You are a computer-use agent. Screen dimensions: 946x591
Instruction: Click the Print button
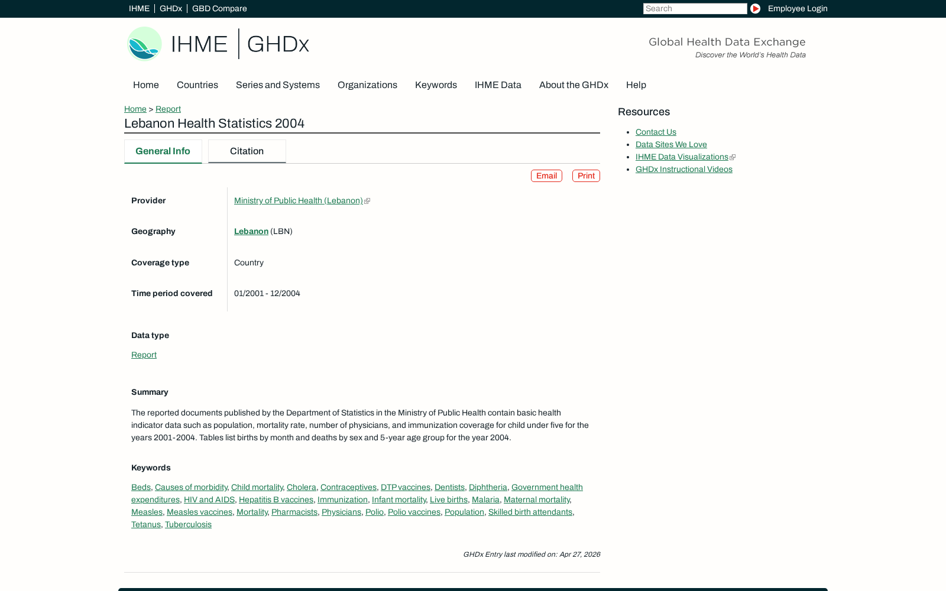[x=586, y=176]
